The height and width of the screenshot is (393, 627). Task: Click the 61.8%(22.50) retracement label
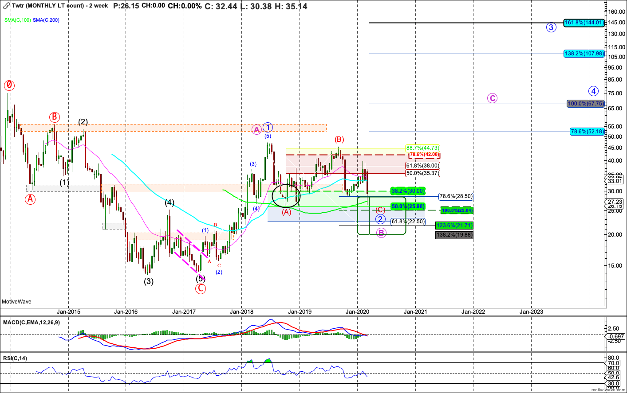pyautogui.click(x=407, y=222)
